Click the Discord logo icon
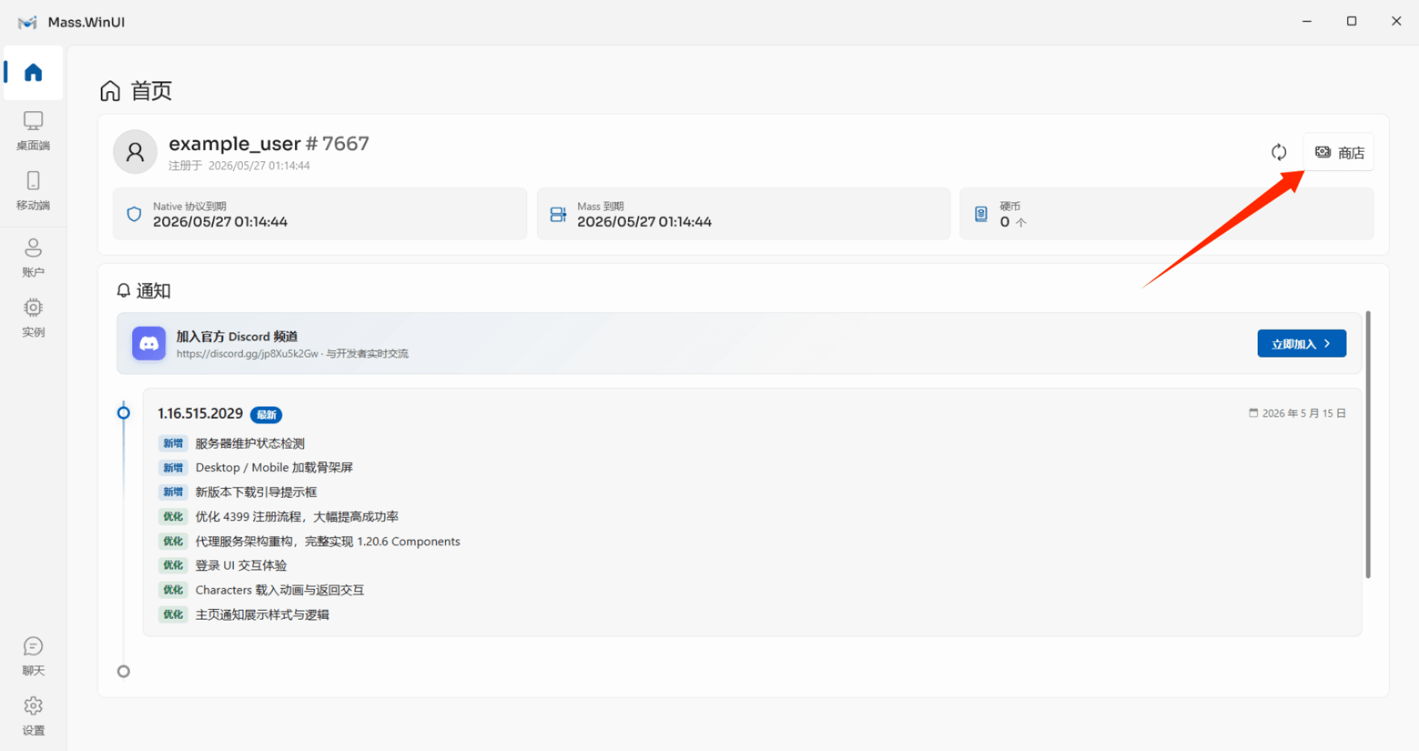This screenshot has width=1419, height=751. tap(149, 343)
